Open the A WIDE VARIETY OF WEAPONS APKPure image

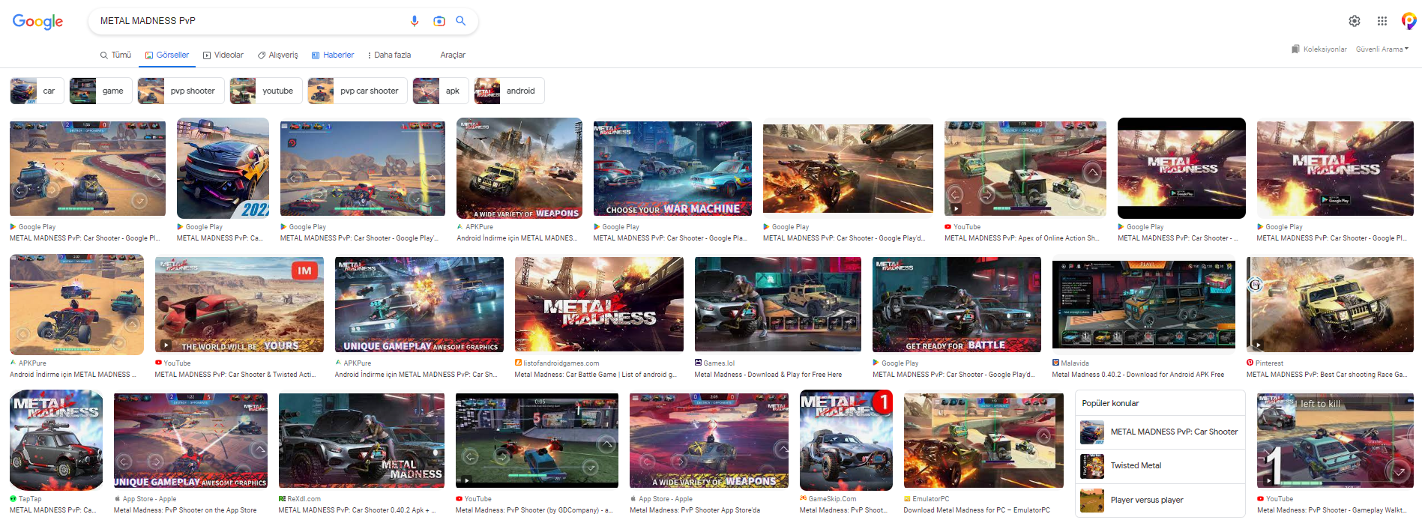pyautogui.click(x=519, y=168)
